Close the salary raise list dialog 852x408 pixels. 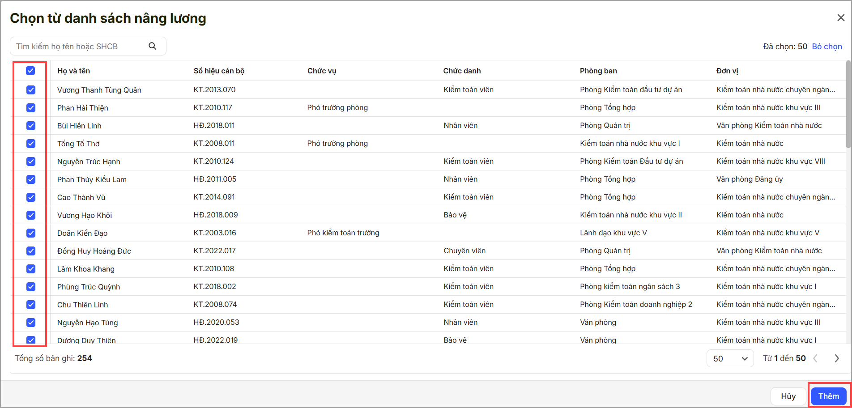pyautogui.click(x=841, y=18)
